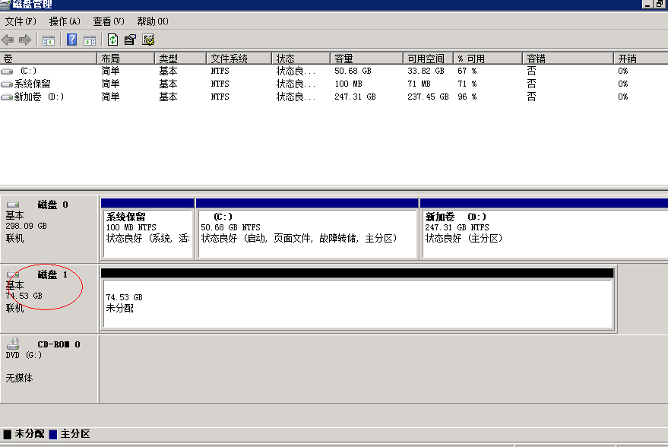Sort by the 开销 column header

pyautogui.click(x=641, y=59)
